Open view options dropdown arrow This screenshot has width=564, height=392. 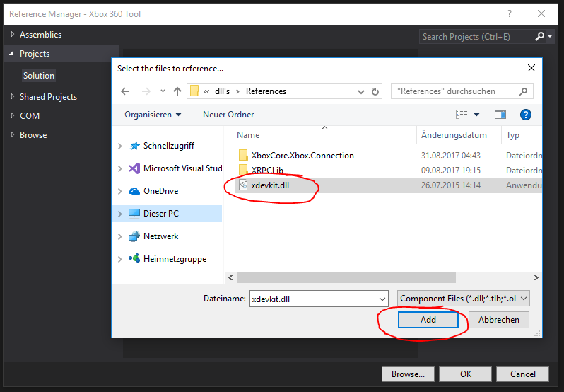(x=476, y=115)
